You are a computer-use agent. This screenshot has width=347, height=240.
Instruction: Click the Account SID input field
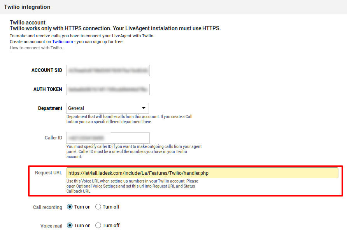point(108,71)
